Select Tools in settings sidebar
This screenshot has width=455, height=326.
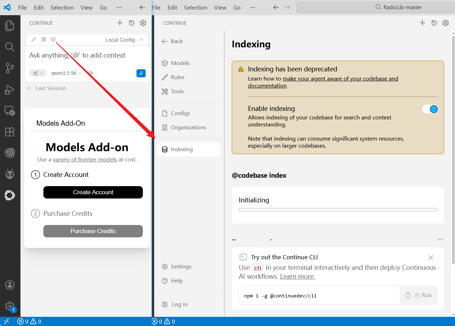coord(189,91)
